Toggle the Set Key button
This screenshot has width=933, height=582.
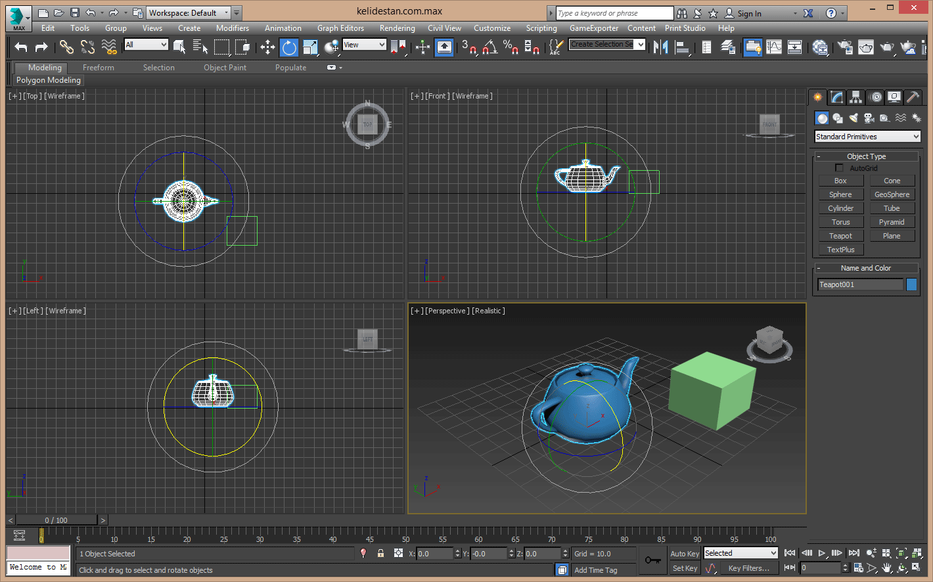685,568
